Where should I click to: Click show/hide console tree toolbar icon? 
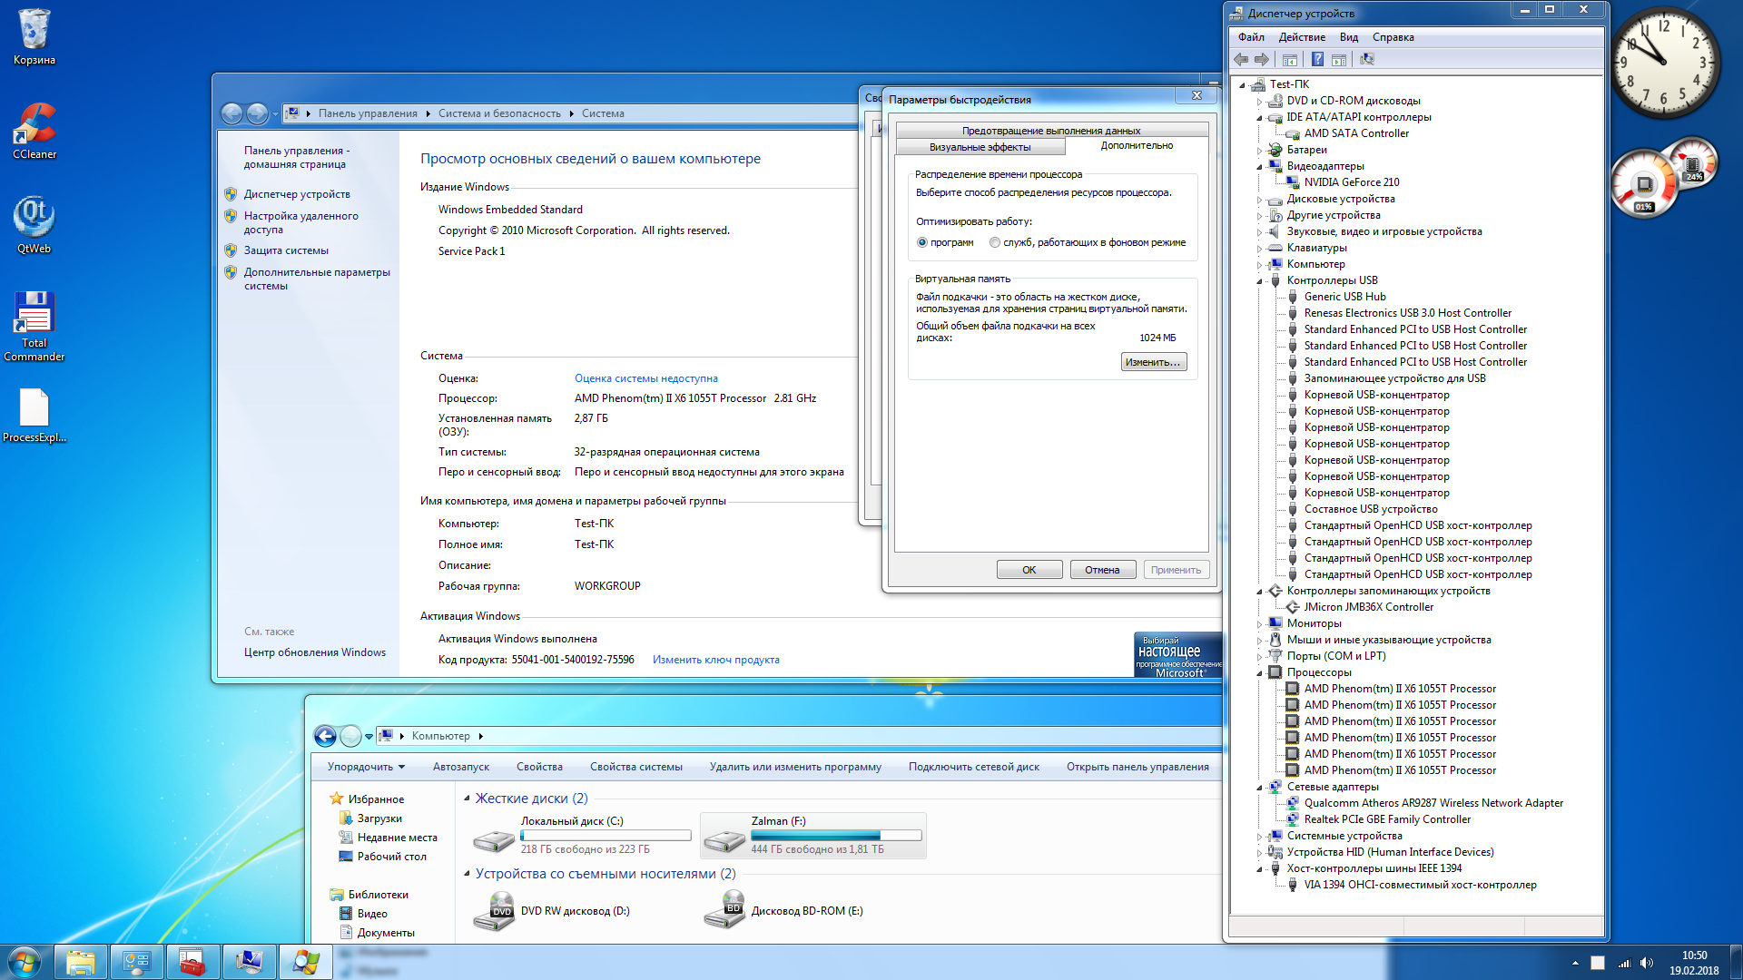click(1289, 60)
